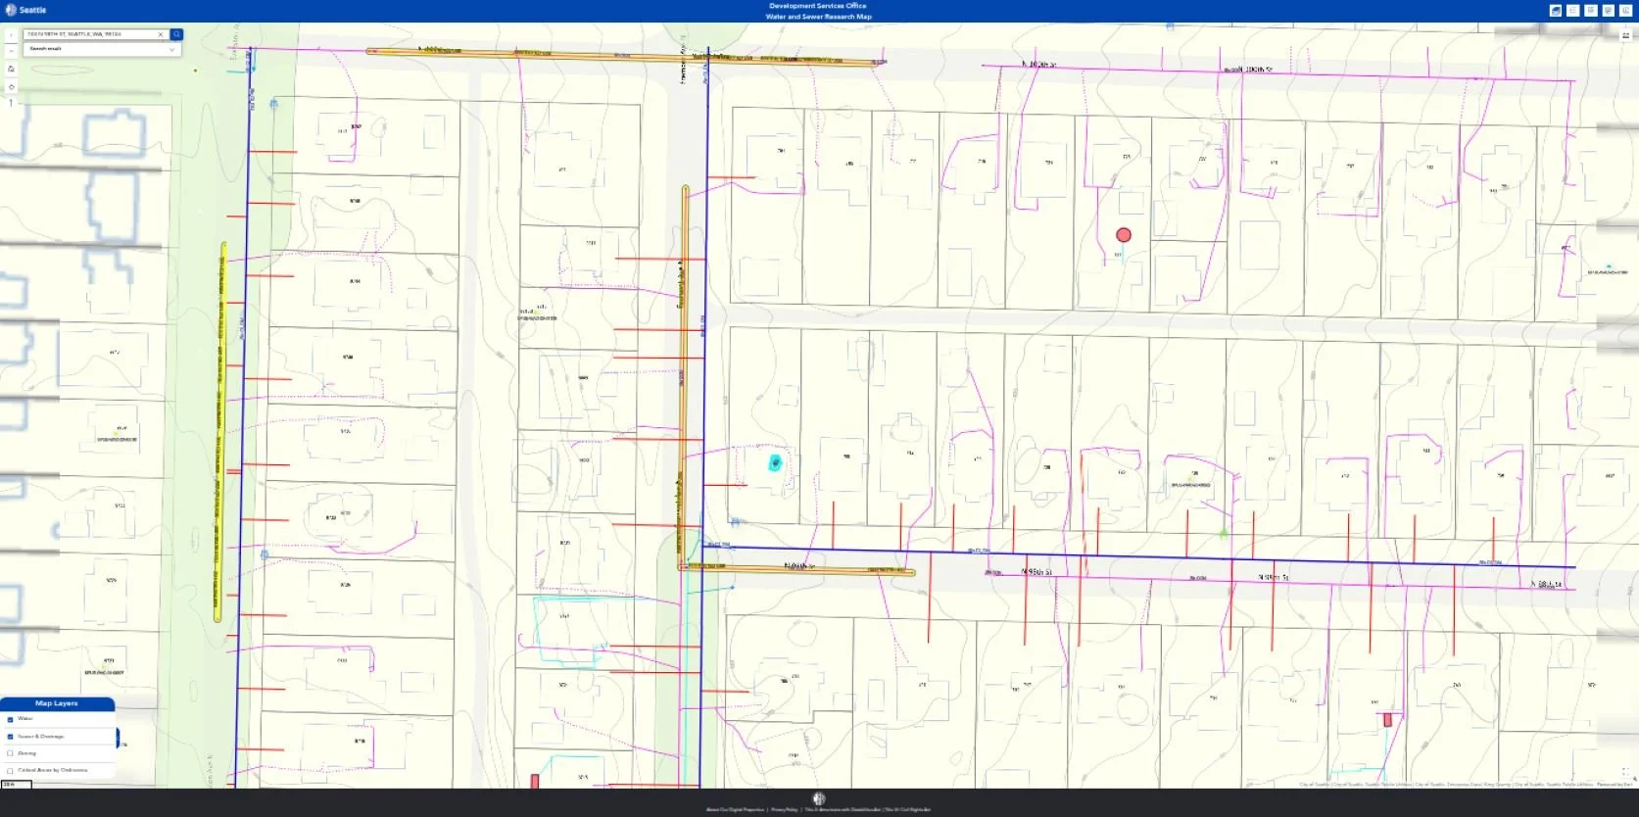Click the Map Layers panel header
Viewport: 1639px width, 817px height.
57,703
